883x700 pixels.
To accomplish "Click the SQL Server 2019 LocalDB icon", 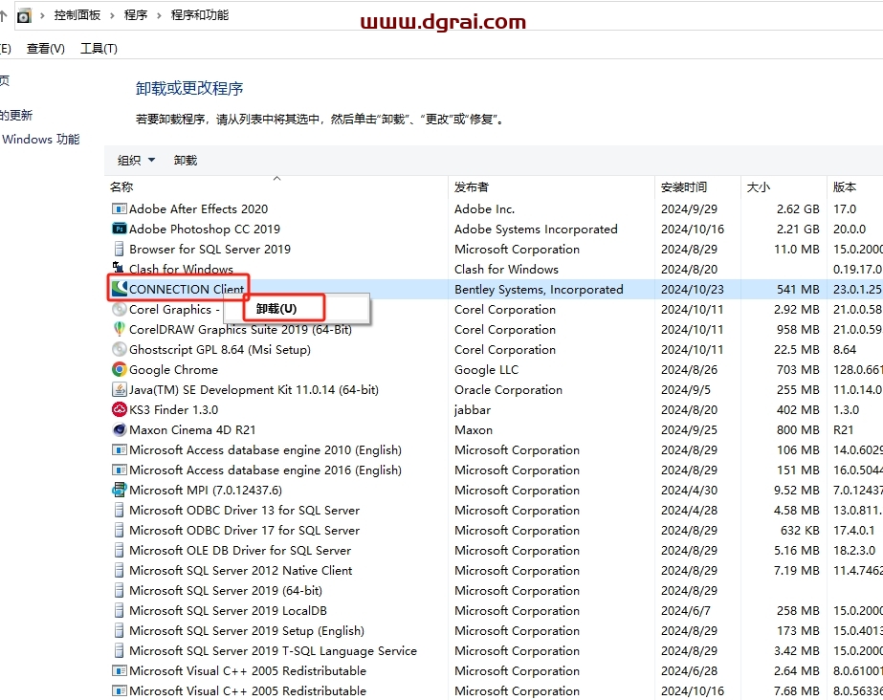I will (x=119, y=610).
